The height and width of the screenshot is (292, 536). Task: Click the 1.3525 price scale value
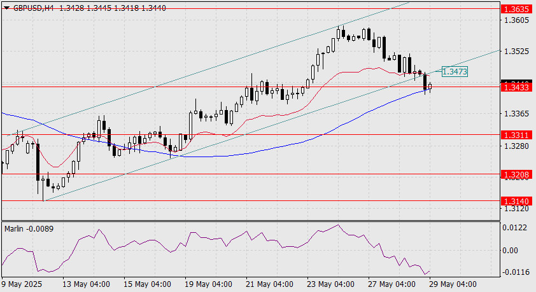(516, 52)
